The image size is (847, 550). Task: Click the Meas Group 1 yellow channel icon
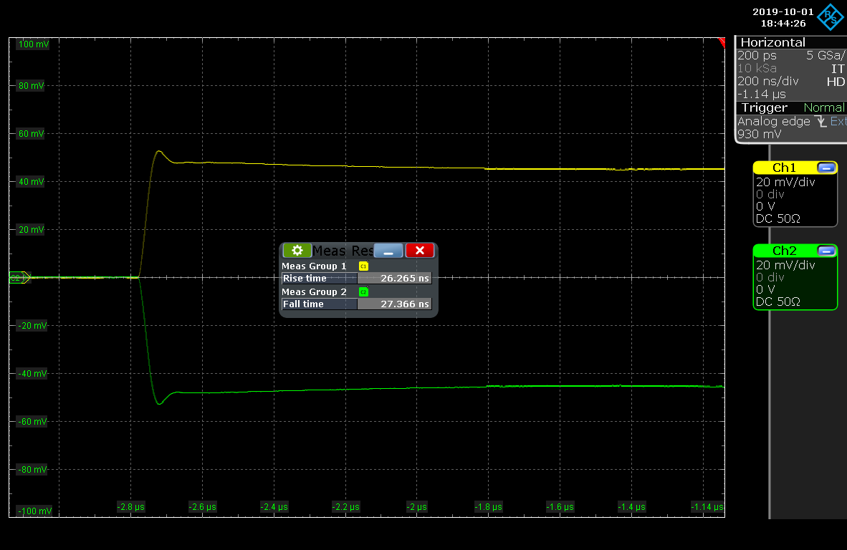tap(363, 266)
